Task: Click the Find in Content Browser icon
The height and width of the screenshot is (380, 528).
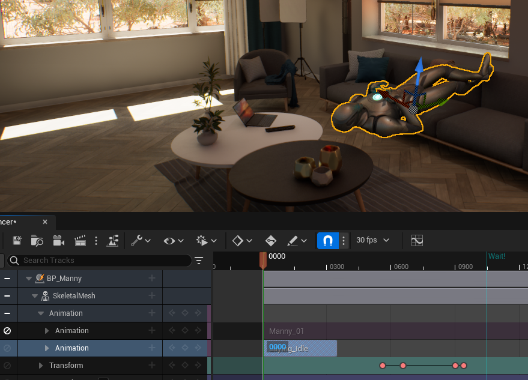Action: tap(37, 241)
